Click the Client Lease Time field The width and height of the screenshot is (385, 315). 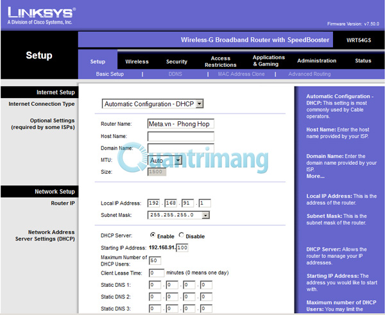point(157,273)
